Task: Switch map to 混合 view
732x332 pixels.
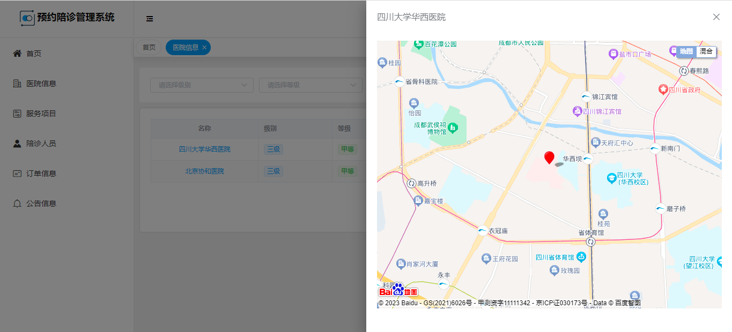Action: pyautogui.click(x=706, y=51)
